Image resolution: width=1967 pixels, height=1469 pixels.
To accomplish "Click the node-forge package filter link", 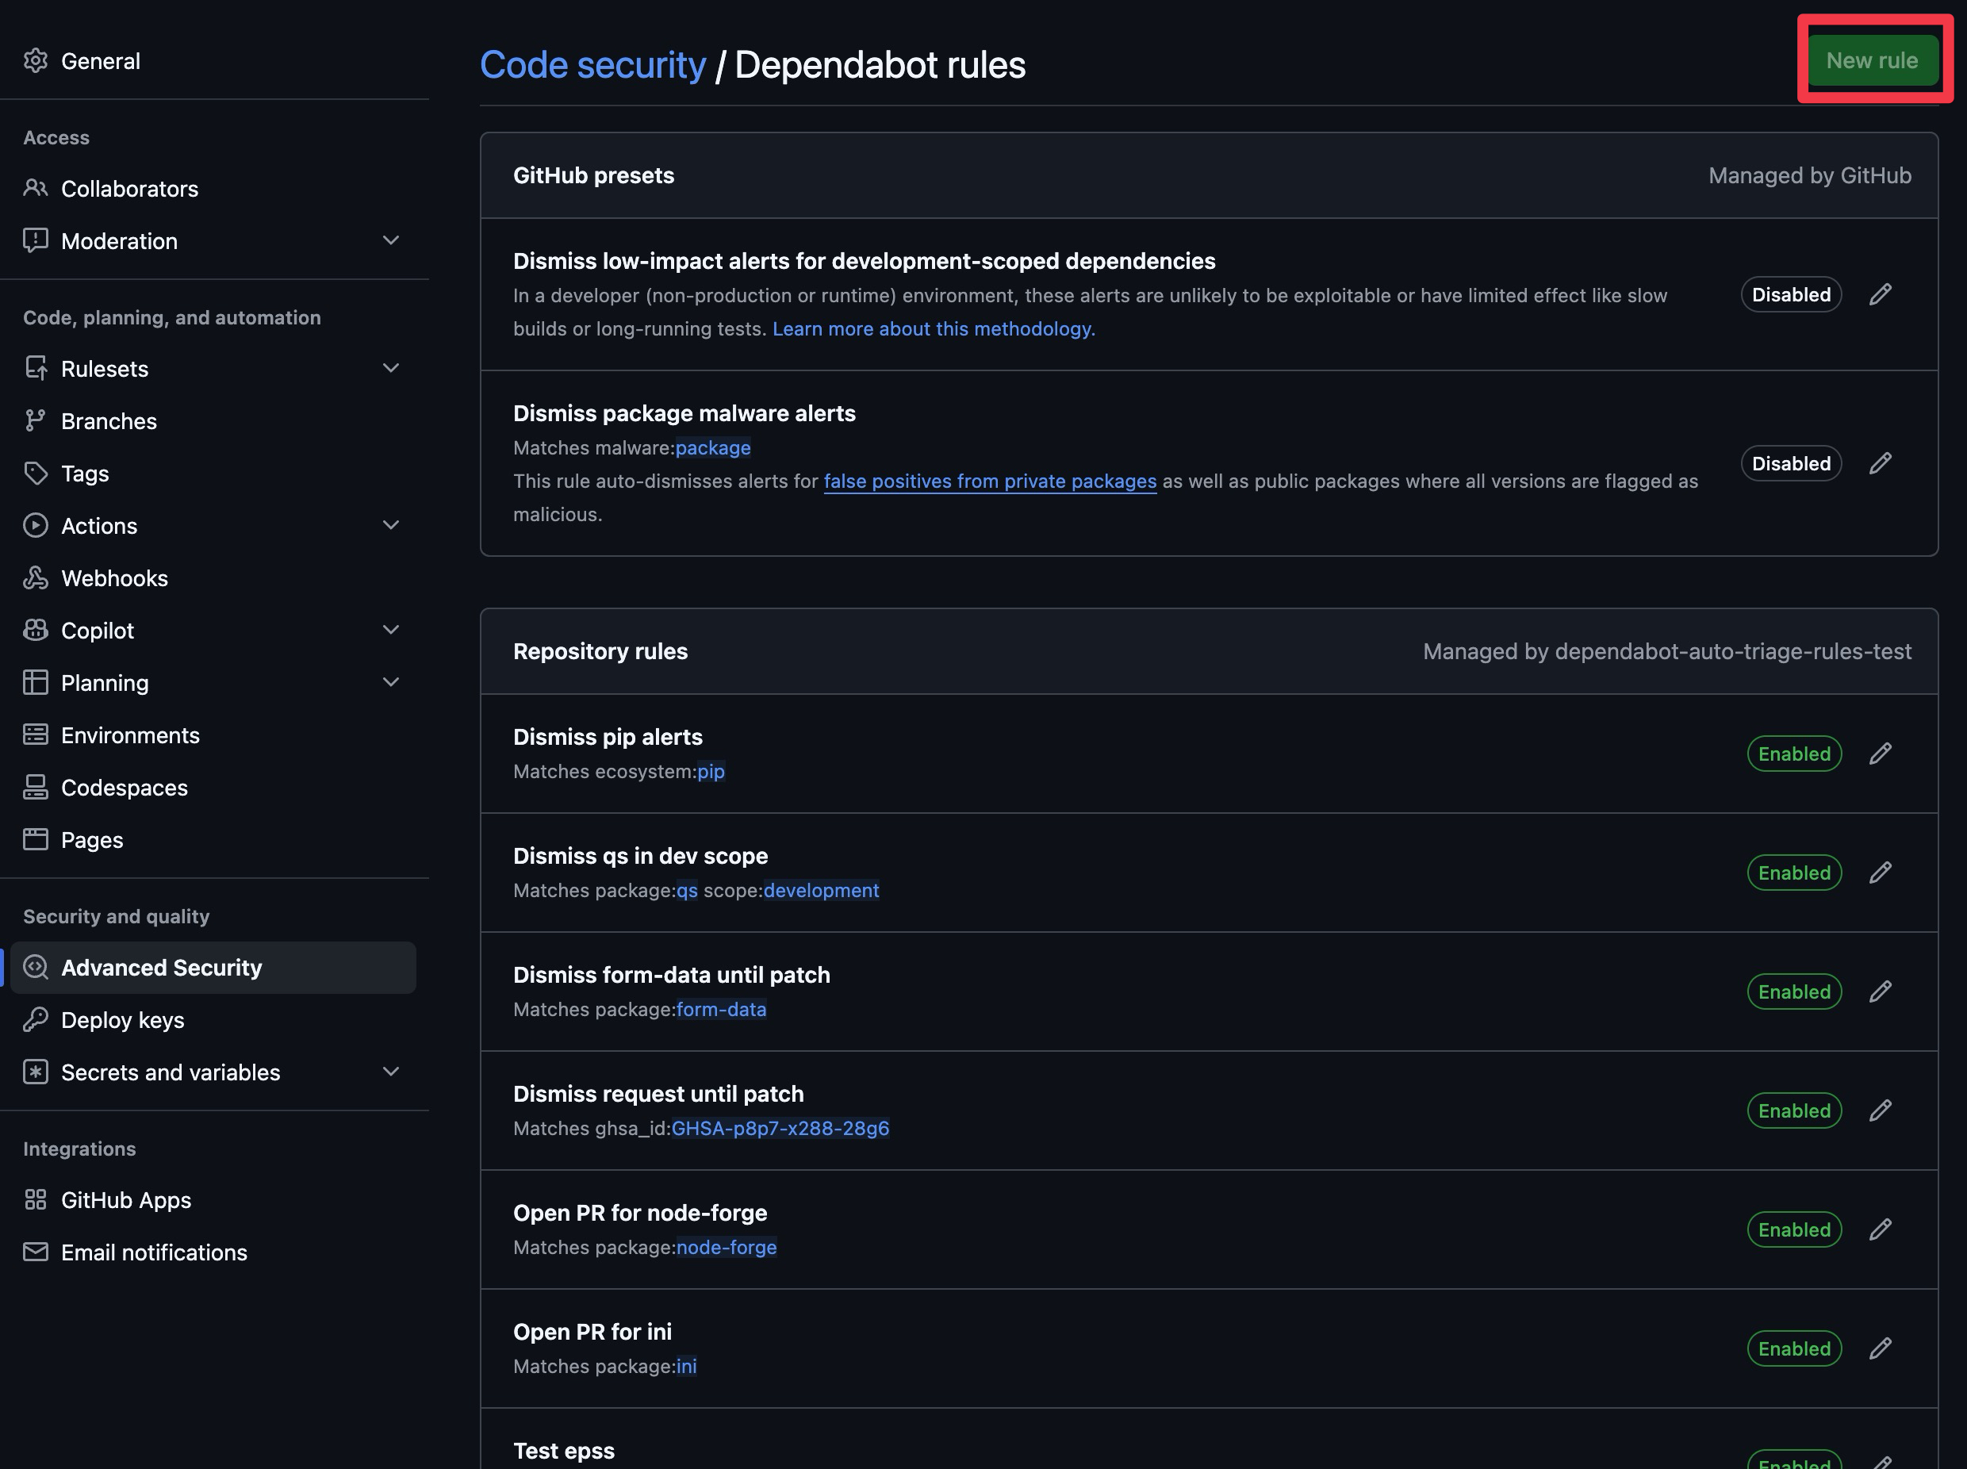I will coord(727,1248).
